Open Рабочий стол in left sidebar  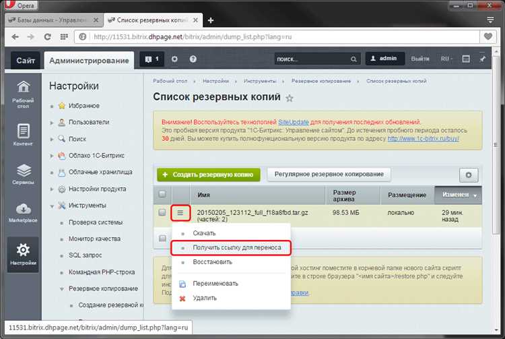23,94
